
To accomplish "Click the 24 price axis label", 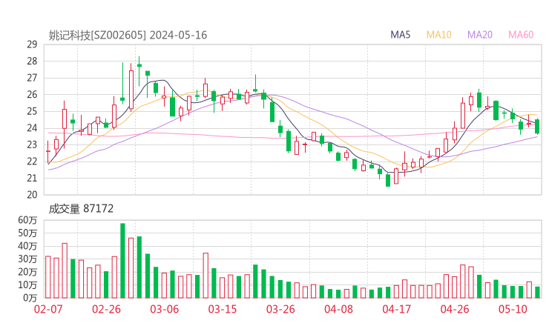I will tap(32, 128).
